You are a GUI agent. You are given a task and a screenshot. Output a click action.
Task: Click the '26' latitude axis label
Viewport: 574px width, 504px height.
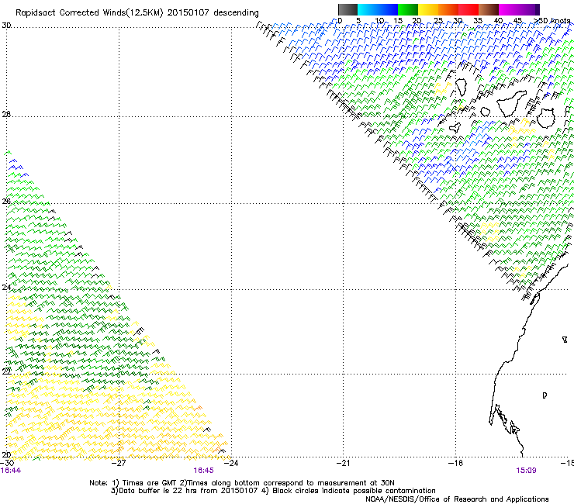click(6, 201)
